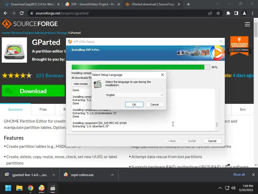Click the browser back arrow
This screenshot has width=258, height=194.
point(6,13)
